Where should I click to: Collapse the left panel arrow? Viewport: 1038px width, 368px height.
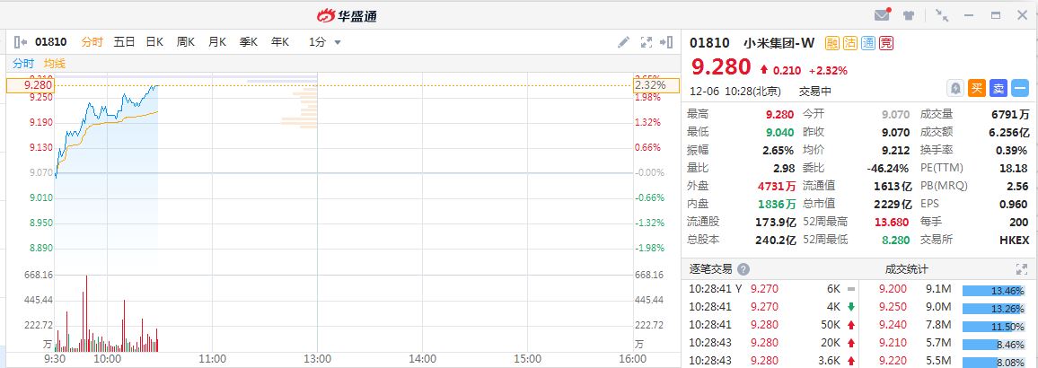(x=20, y=42)
